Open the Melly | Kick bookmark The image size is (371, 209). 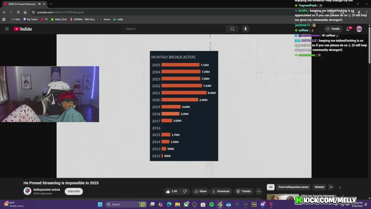click(x=59, y=19)
